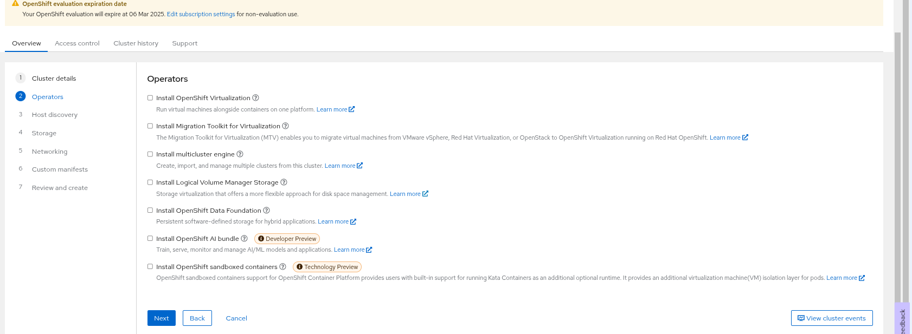Switch to the Cluster history tab
The width and height of the screenshot is (912, 334).
pyautogui.click(x=136, y=43)
